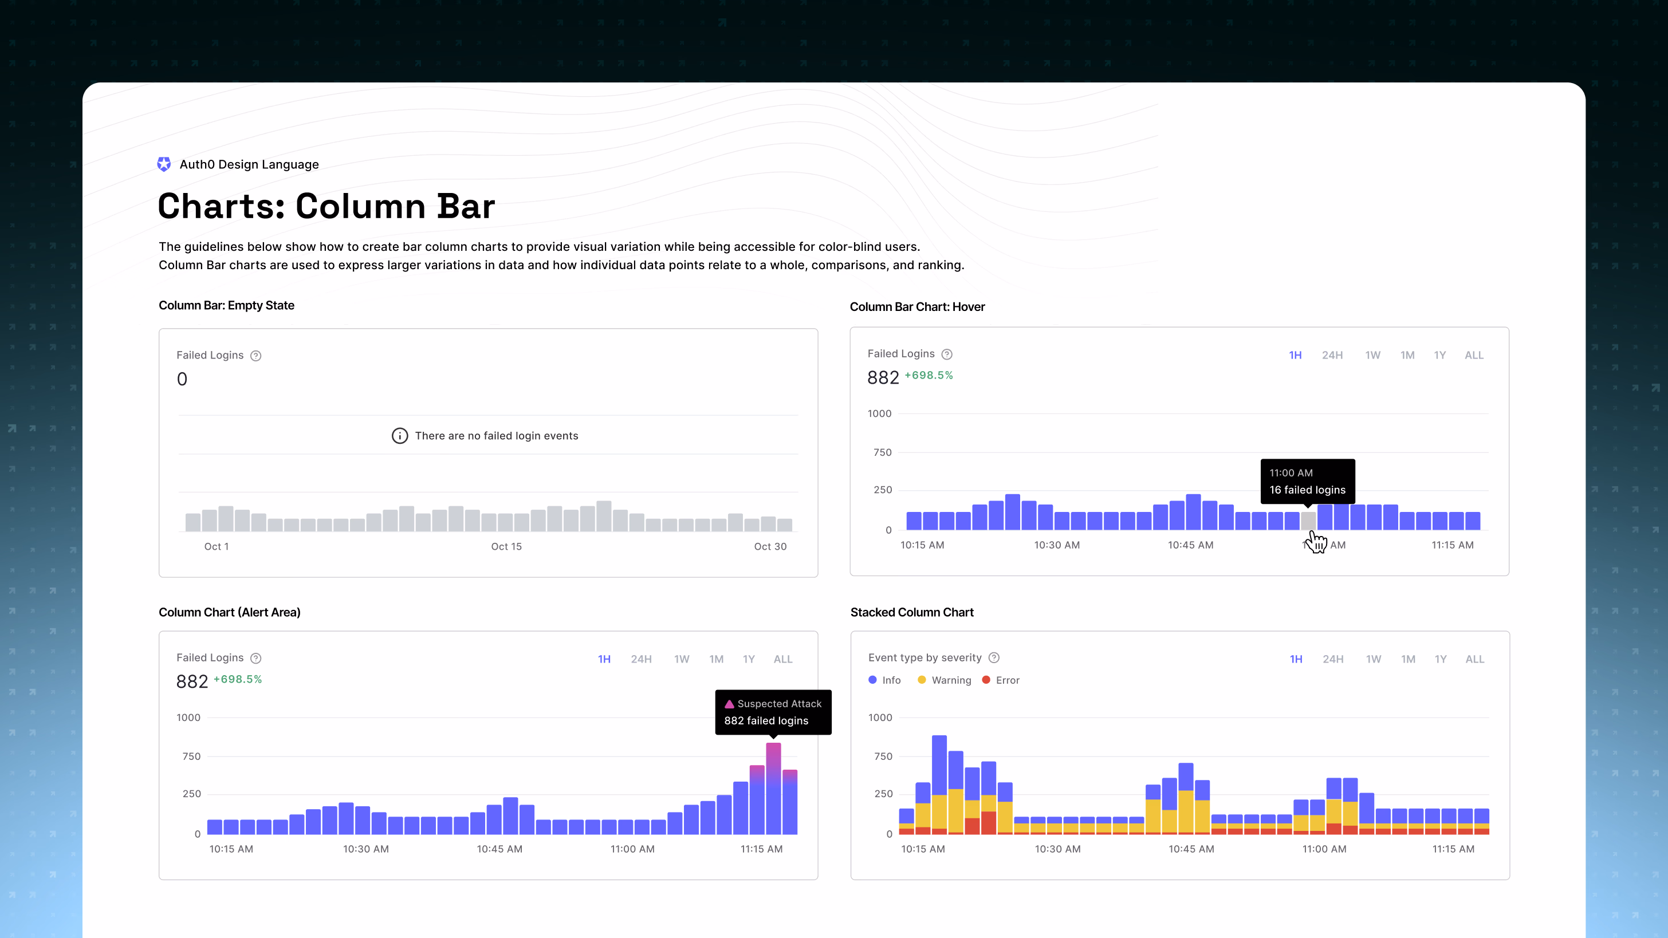Choose 1M in Alert Area chart
The height and width of the screenshot is (938, 1668).
pos(716,659)
